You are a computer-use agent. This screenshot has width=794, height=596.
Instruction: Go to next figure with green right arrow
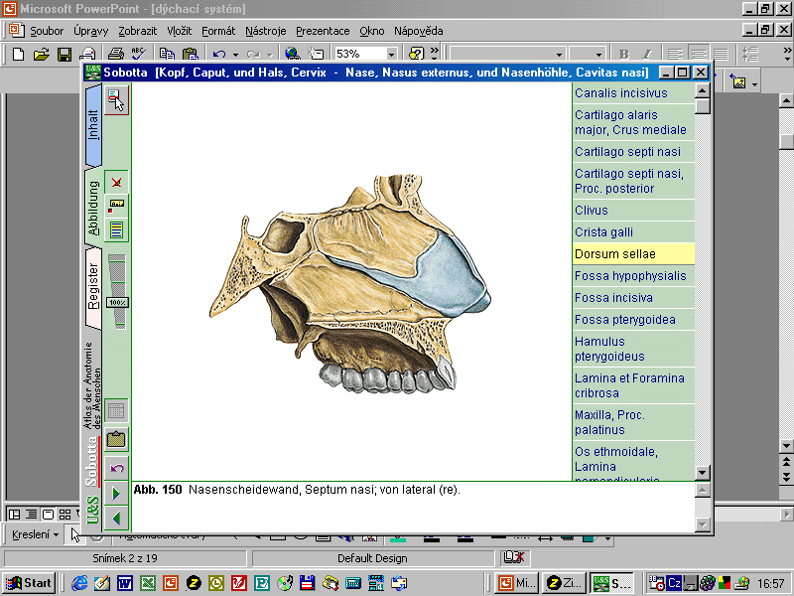pyautogui.click(x=116, y=493)
